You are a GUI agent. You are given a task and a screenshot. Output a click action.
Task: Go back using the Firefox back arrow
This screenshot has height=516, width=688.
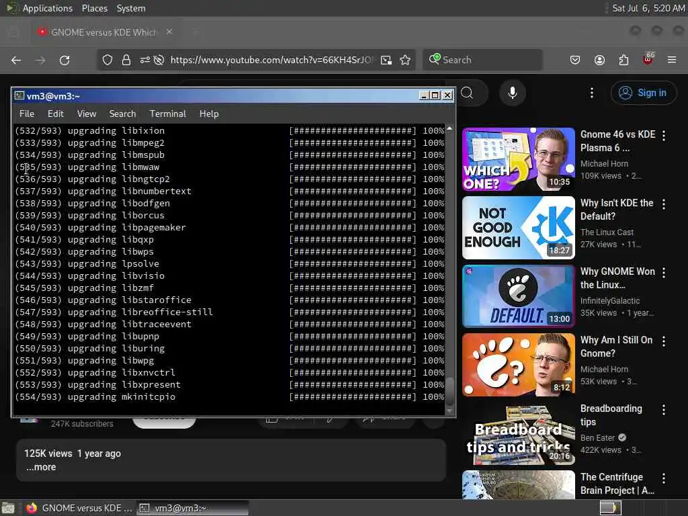(x=16, y=60)
